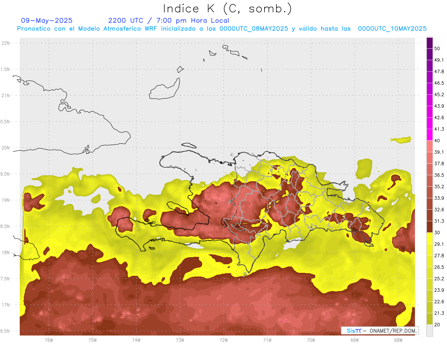Click the "8.5N" latitude label
Viewport: 447px width, 345px height.
coord(5,226)
